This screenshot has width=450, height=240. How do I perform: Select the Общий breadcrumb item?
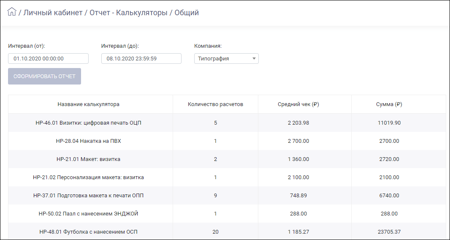tap(187, 13)
